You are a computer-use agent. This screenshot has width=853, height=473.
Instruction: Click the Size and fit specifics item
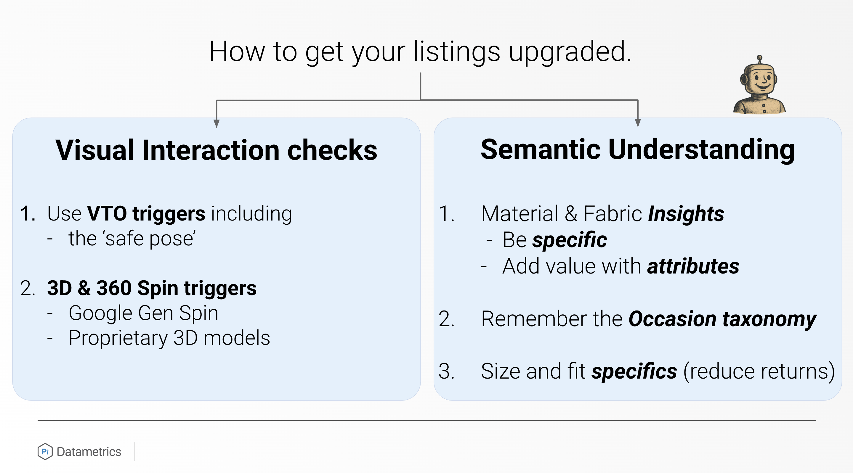tap(657, 371)
